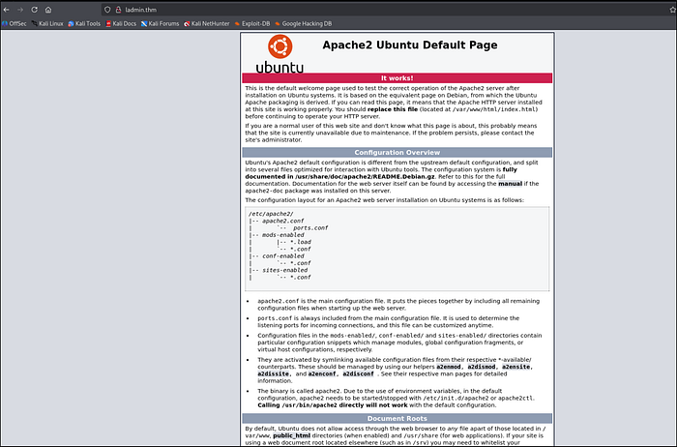This screenshot has width=677, height=447.
Task: Click the conf-enabled line in config tree
Action: (282, 256)
